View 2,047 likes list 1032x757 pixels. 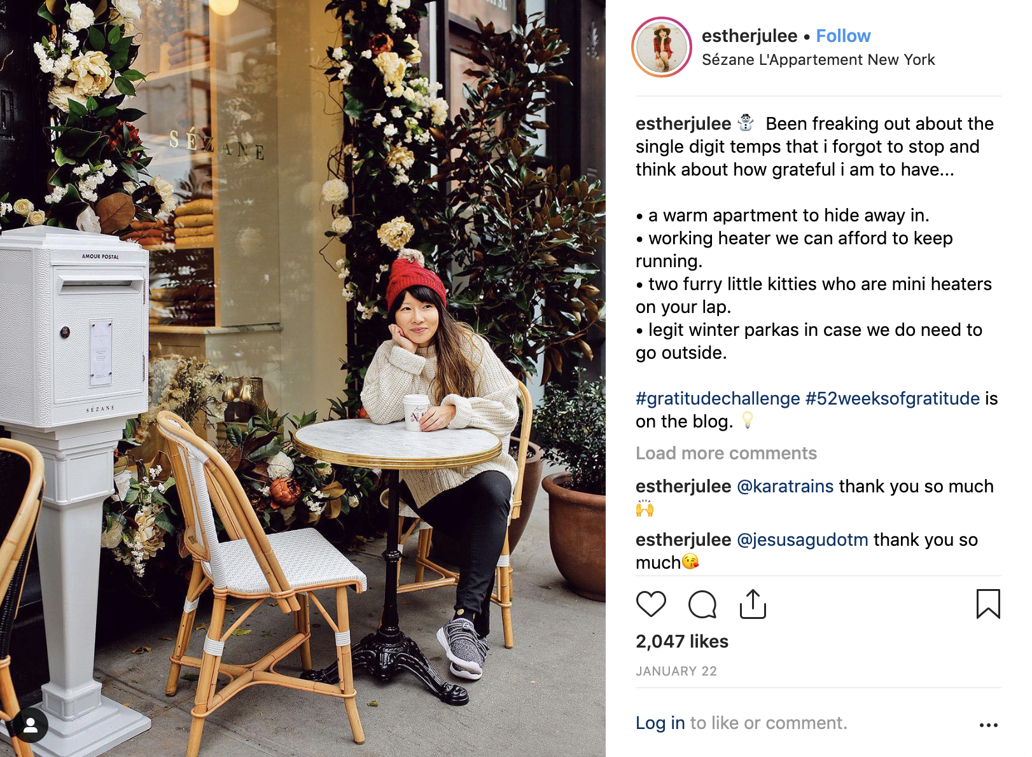(x=682, y=641)
